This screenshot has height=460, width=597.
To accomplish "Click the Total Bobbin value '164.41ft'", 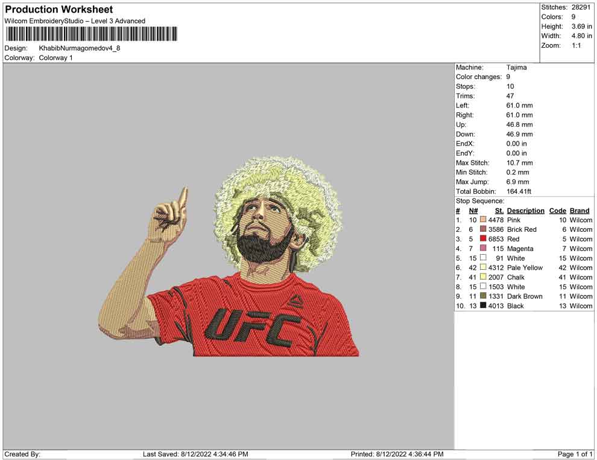I will point(519,191).
